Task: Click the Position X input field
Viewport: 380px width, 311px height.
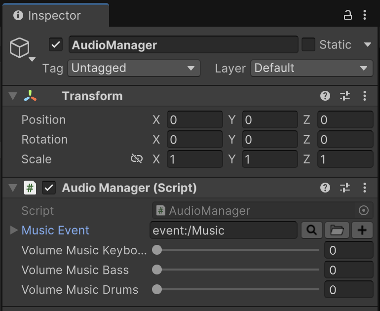Action: 195,119
